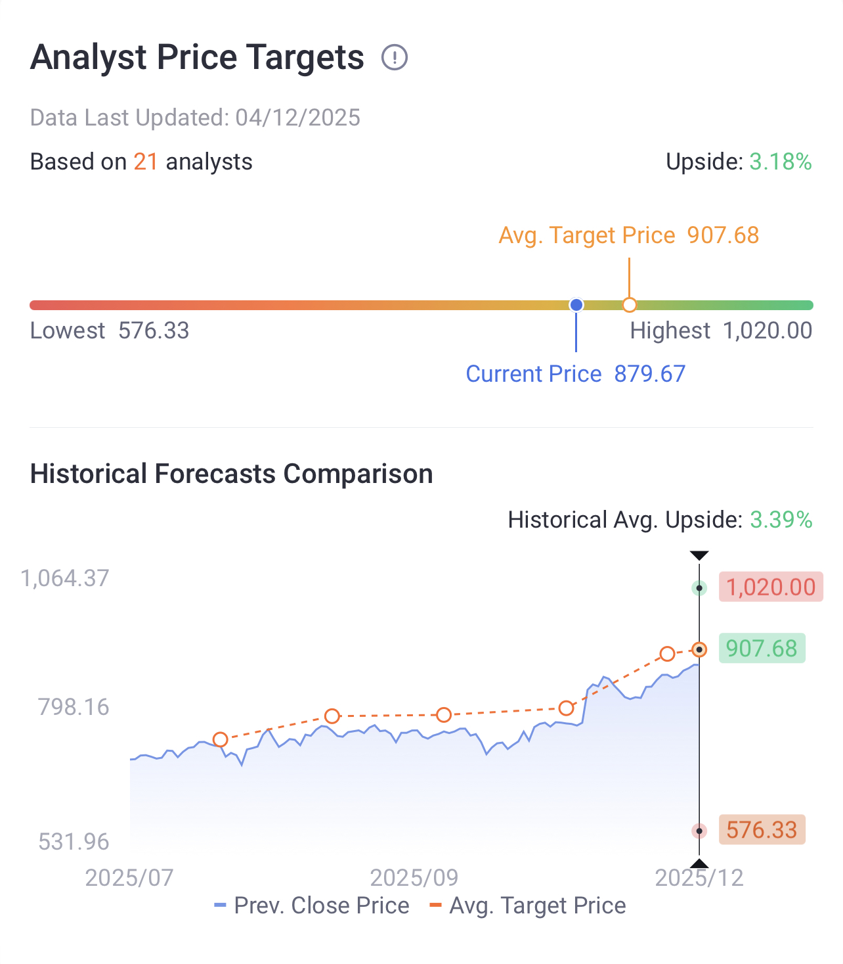
Task: Click the third orange target point on chart
Action: click(x=444, y=715)
